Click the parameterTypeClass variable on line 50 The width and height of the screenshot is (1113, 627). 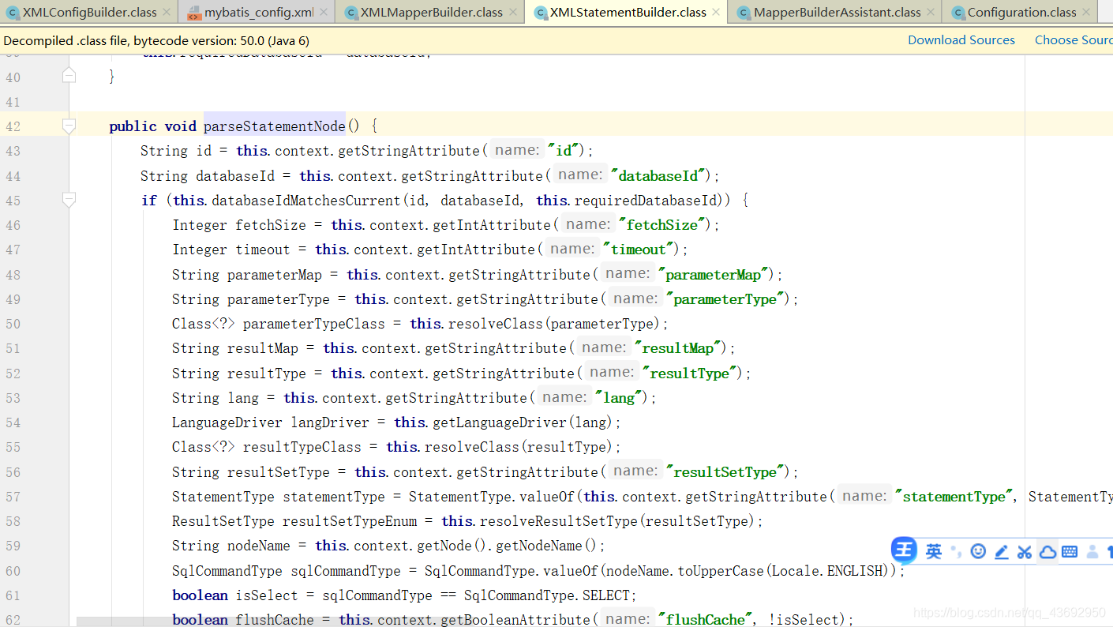pyautogui.click(x=314, y=323)
